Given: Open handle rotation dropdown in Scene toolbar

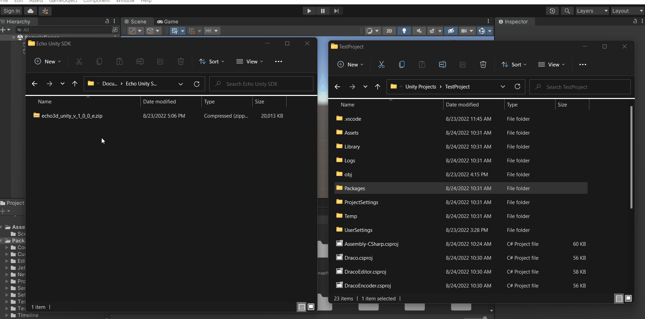Looking at the screenshot, I should [153, 31].
